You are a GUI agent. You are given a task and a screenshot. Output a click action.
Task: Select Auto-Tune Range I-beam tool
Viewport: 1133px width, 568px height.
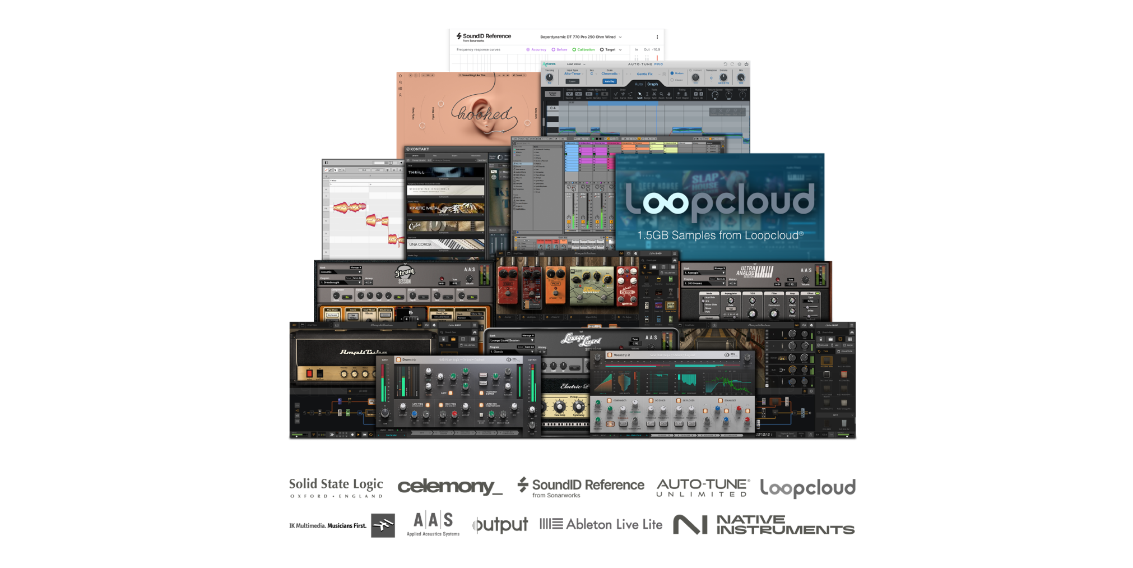pyautogui.click(x=647, y=94)
